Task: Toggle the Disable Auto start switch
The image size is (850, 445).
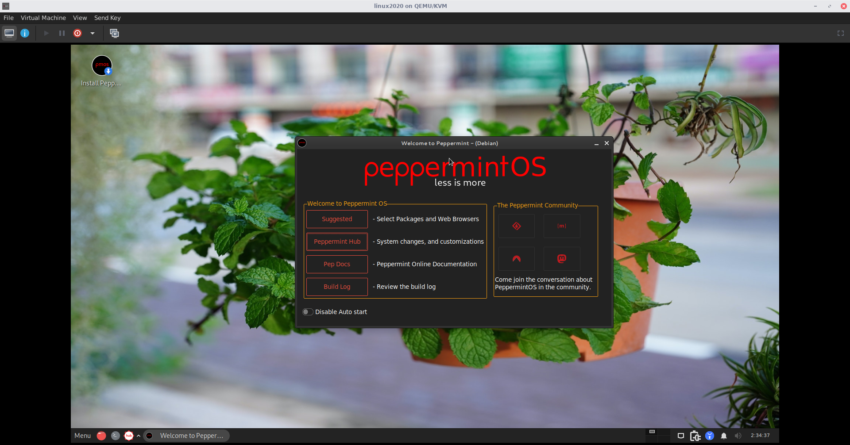Action: coord(307,311)
